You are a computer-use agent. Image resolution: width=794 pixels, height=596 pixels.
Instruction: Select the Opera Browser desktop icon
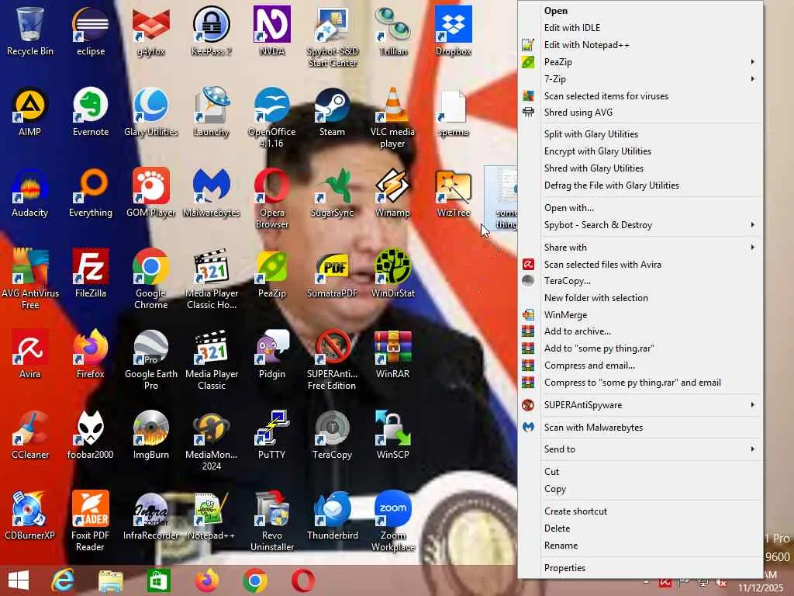tap(272, 198)
